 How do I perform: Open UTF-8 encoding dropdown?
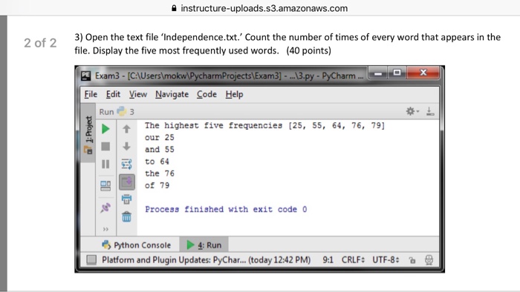(386, 260)
